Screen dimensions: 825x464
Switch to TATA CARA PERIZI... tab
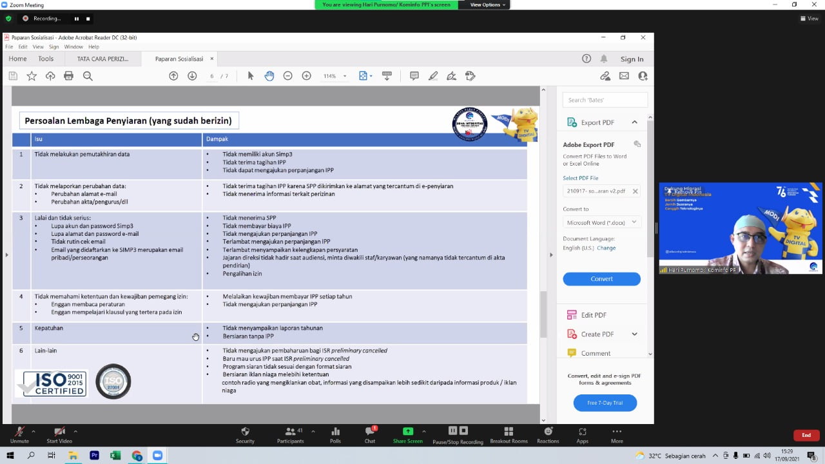coord(102,59)
